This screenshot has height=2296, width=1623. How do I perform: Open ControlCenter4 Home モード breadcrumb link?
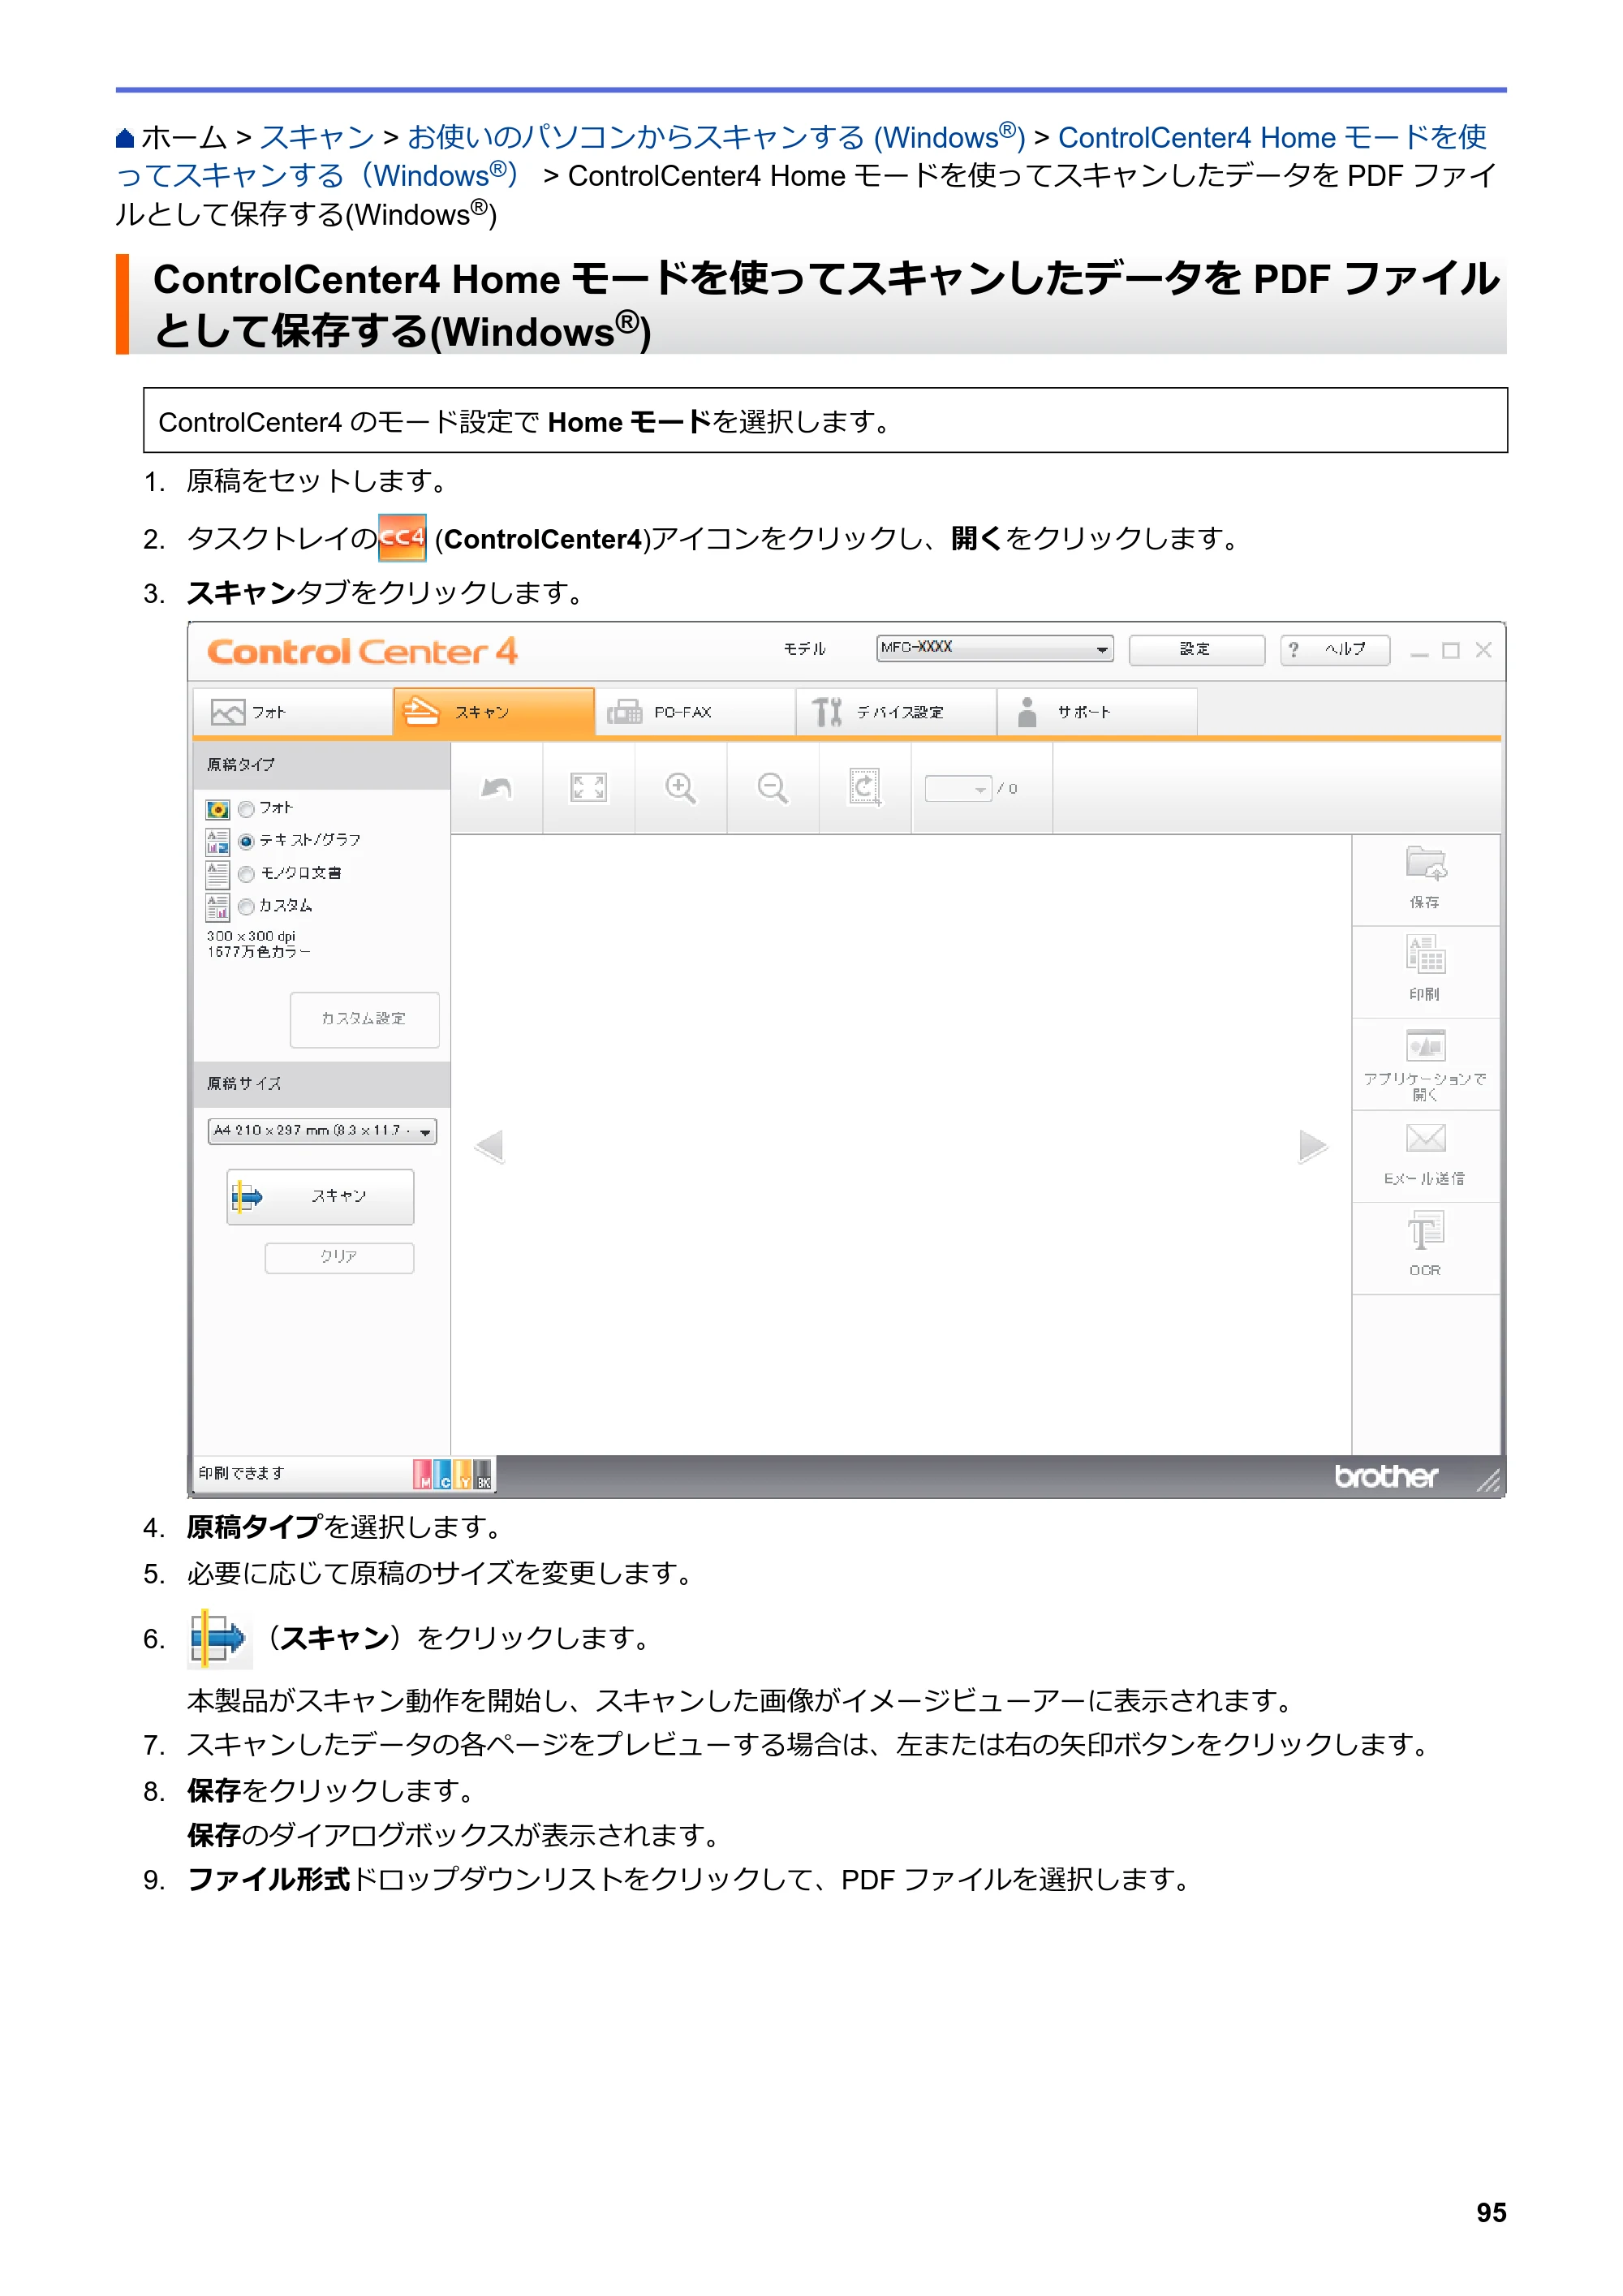pos(801,157)
